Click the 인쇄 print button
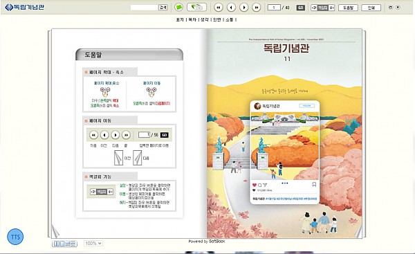Image resolution: width=415 pixels, height=254 pixels. [371, 8]
